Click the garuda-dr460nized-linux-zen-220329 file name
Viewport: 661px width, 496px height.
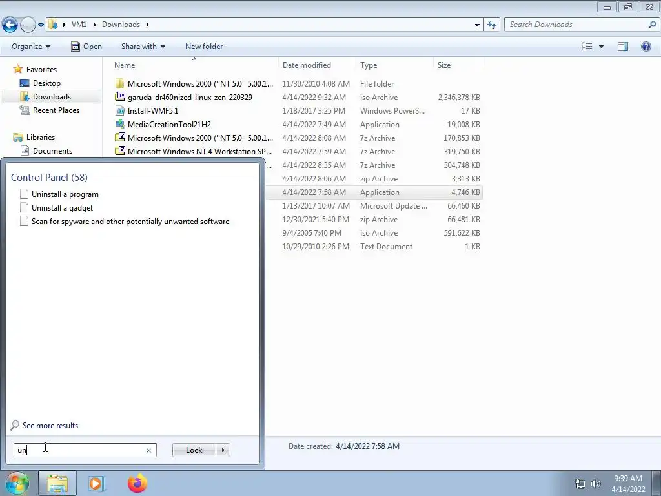click(x=190, y=98)
